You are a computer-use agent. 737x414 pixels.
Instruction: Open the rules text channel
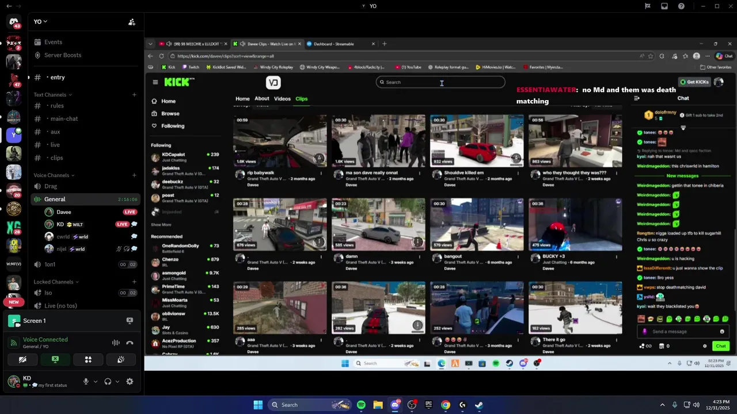point(85,106)
